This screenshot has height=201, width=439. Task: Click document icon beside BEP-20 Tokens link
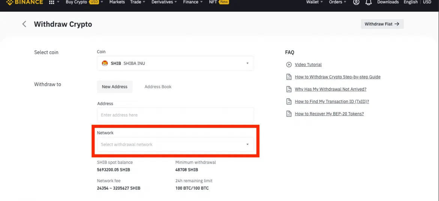coord(289,114)
